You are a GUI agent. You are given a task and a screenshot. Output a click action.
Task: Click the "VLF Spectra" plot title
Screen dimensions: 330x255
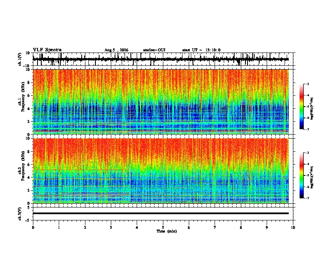pos(47,50)
